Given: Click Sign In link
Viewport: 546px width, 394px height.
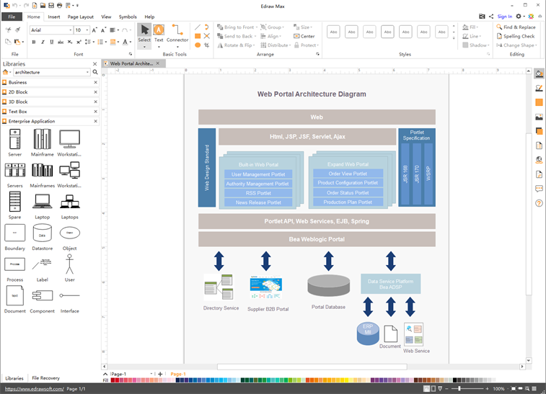Looking at the screenshot, I should (x=505, y=17).
